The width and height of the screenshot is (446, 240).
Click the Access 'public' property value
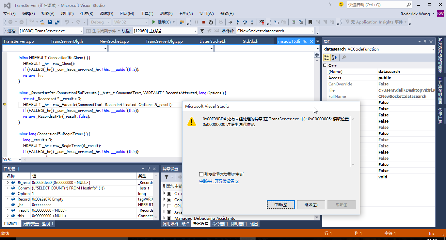click(406, 78)
